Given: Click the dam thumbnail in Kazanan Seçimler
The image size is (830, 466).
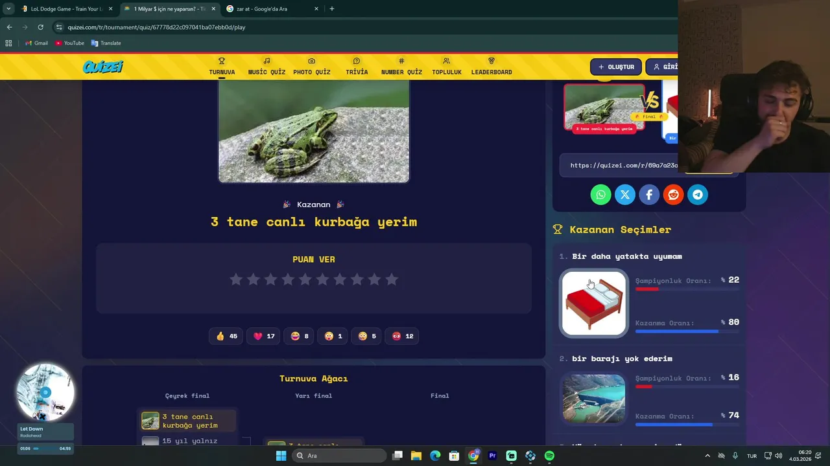Looking at the screenshot, I should coord(594,398).
